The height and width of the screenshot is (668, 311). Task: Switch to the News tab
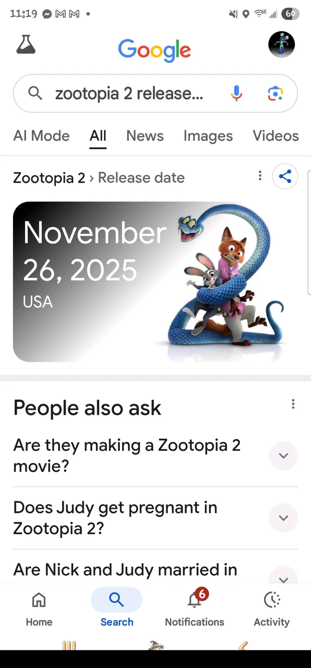[145, 136]
